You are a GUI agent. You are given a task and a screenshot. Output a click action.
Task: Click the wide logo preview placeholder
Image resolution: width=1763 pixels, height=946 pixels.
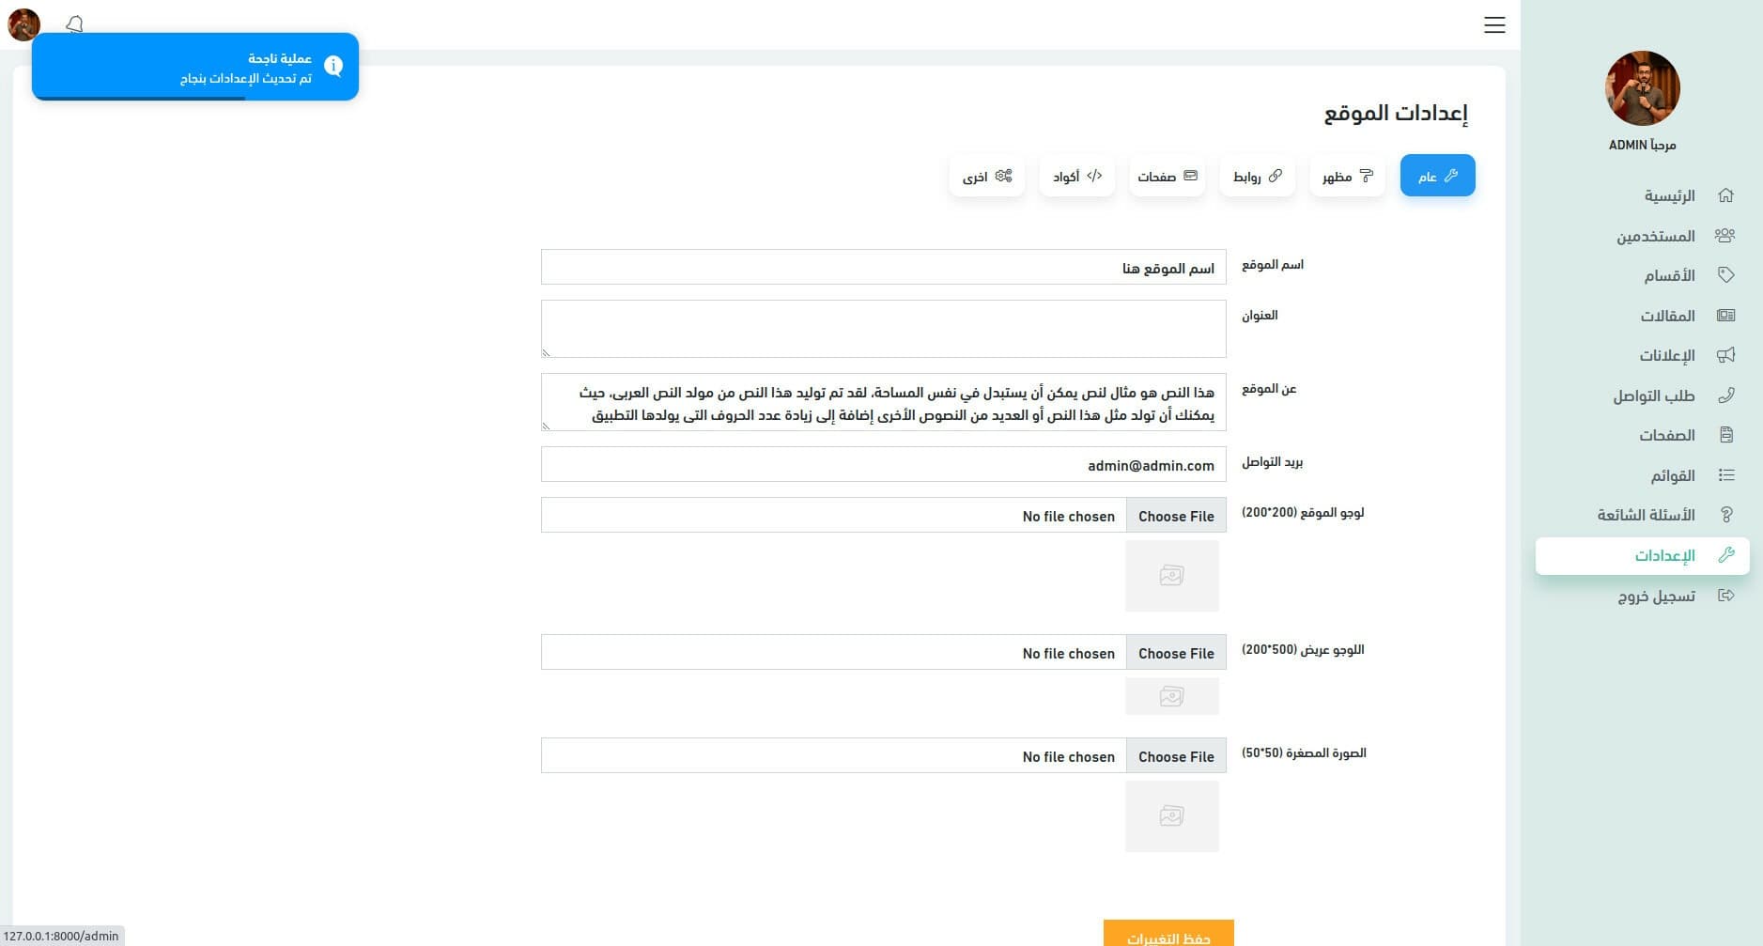click(x=1171, y=696)
